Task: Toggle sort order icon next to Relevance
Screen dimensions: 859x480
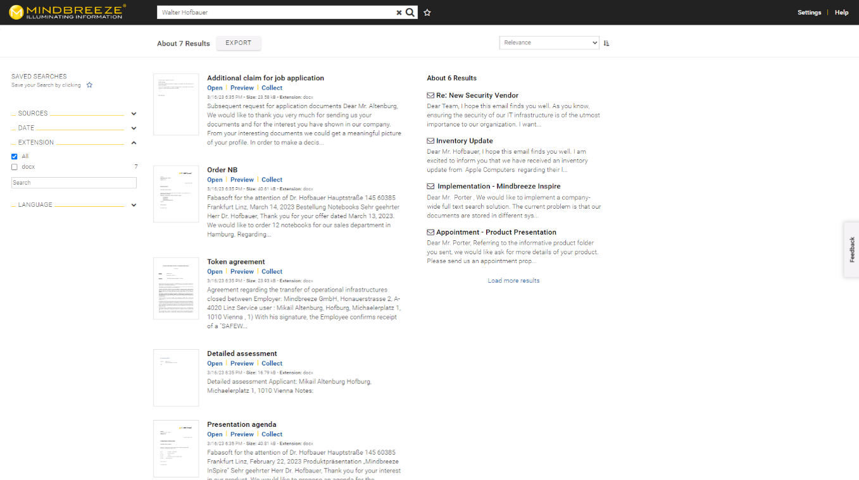Action: pyautogui.click(x=606, y=43)
